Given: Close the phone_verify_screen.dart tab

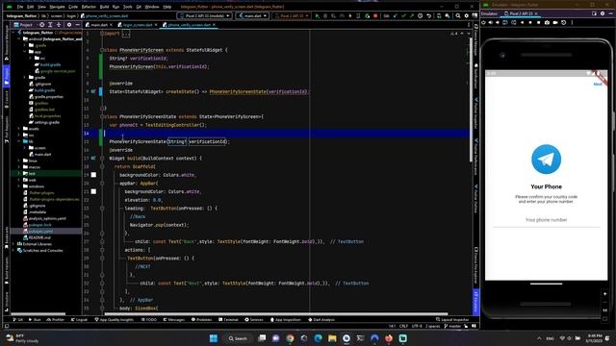Looking at the screenshot, I should 214,25.
